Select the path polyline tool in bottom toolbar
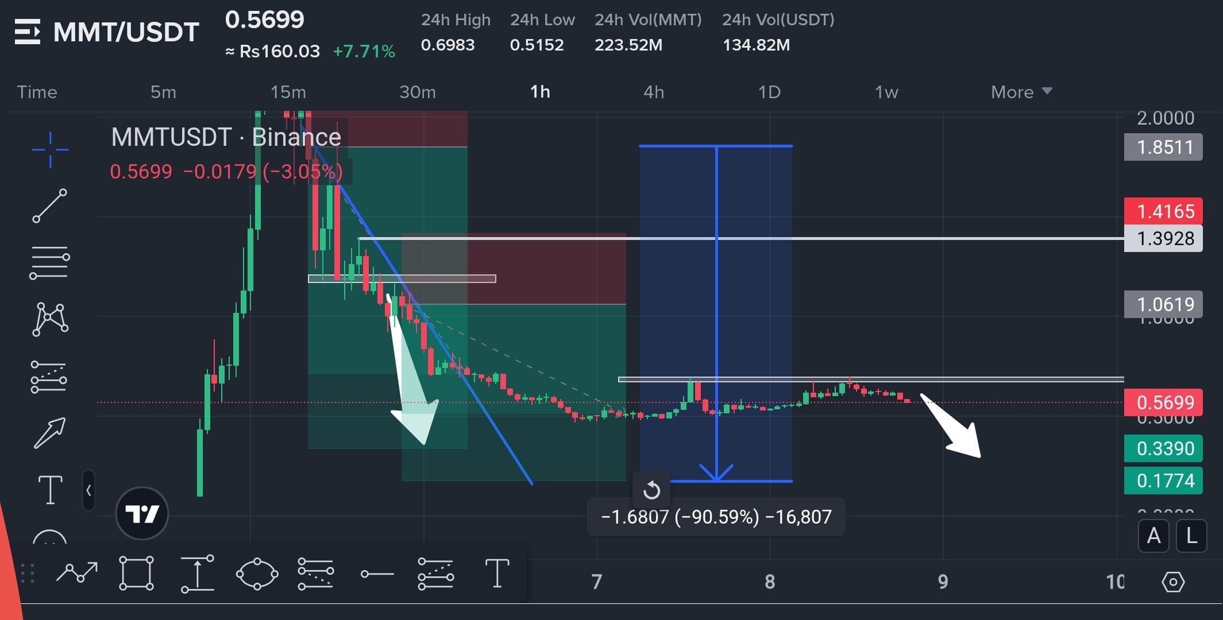 (x=77, y=573)
